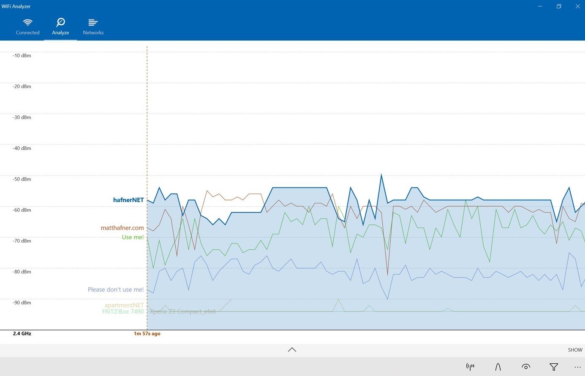Open the filter funnel icon
Viewport: 585px width, 376px height.
554,367
